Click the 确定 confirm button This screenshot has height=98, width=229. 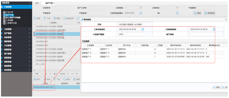(217, 87)
